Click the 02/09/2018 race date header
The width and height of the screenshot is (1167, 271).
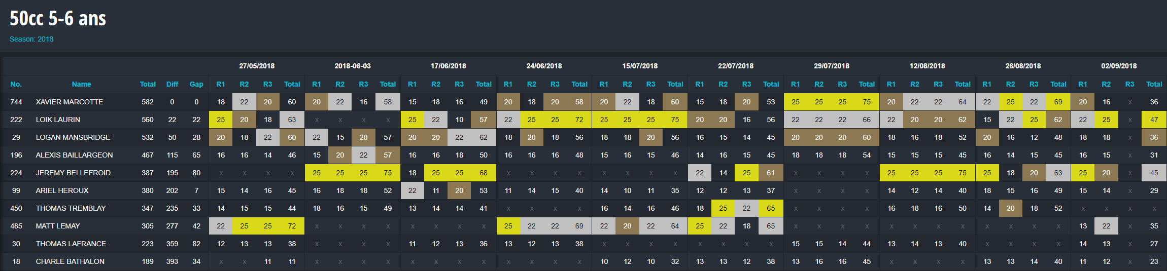pos(1119,66)
